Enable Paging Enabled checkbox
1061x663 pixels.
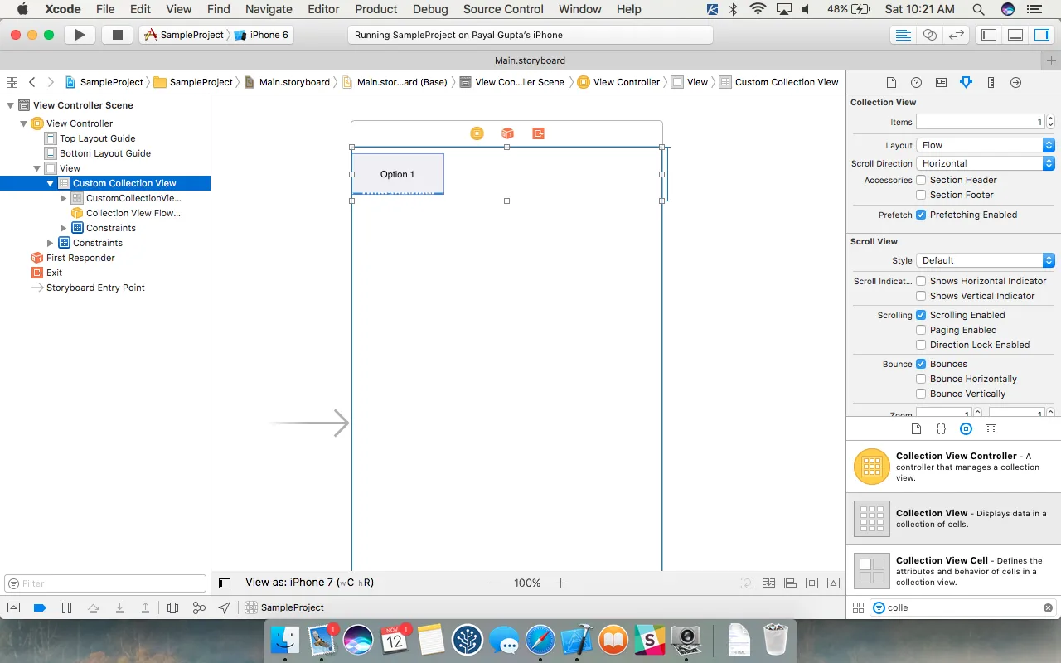pyautogui.click(x=921, y=330)
